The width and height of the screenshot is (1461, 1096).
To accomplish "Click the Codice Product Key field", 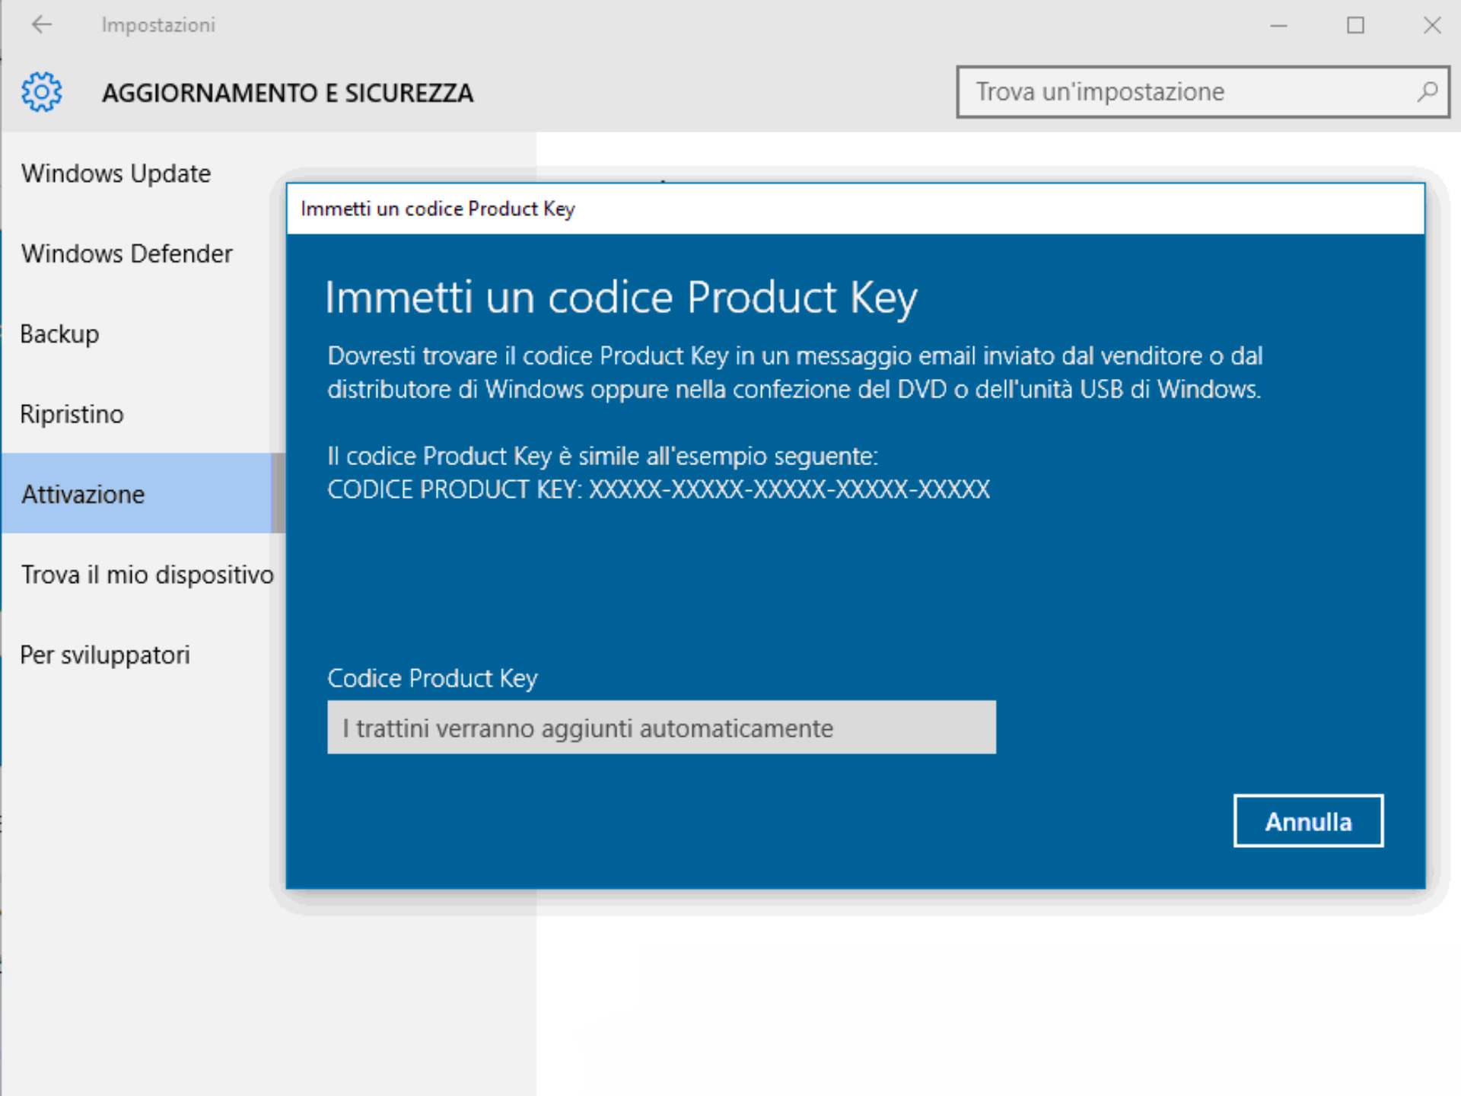I will (x=660, y=728).
